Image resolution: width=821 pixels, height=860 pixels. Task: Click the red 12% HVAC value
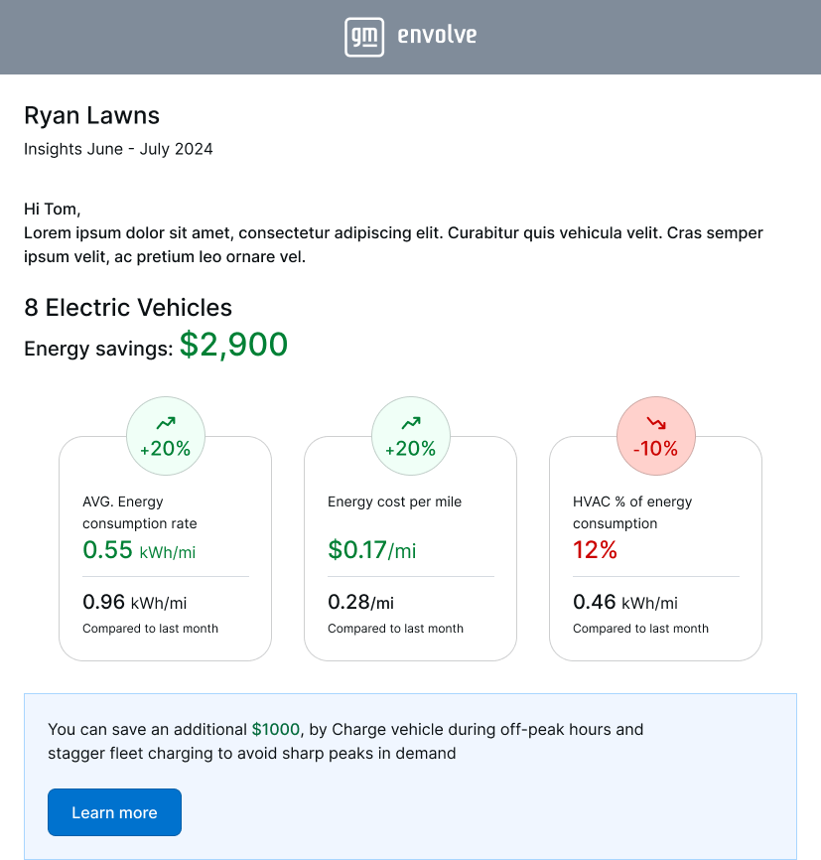point(595,550)
